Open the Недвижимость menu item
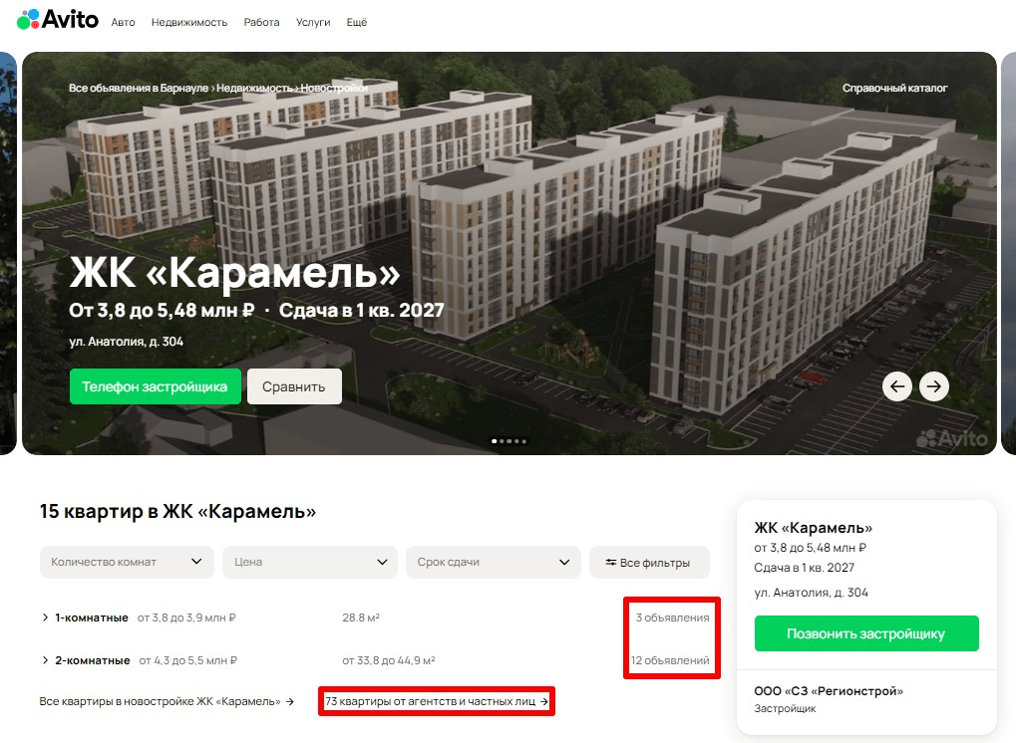Screen dimensions: 1016x743 [x=189, y=22]
